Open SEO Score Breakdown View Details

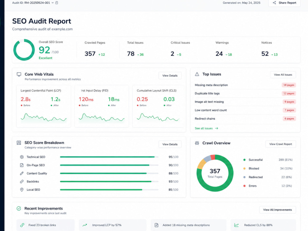pyautogui.click(x=170, y=144)
